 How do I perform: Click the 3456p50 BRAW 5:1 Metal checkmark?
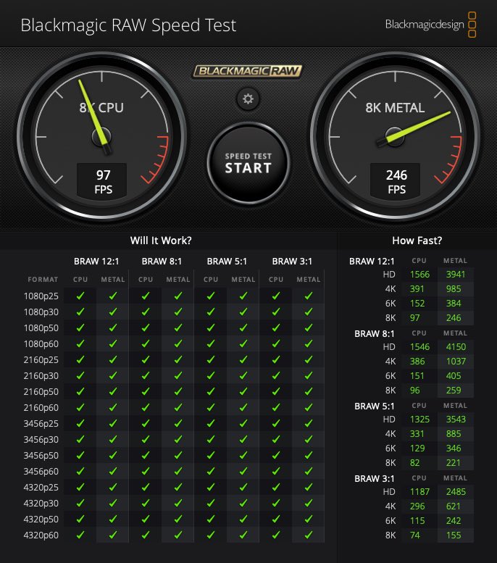tap(243, 455)
